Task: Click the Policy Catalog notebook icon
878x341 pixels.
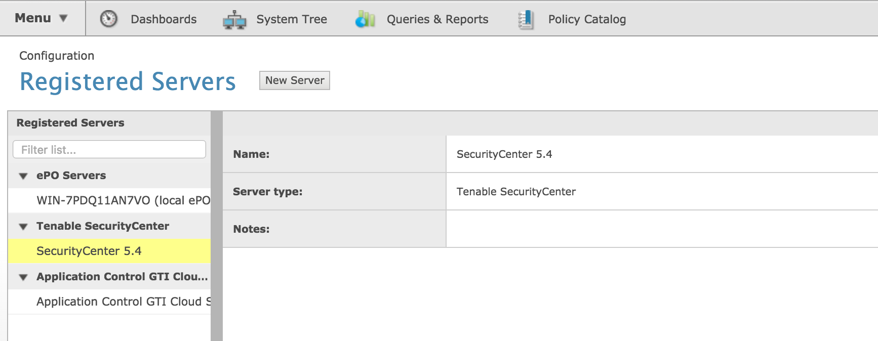Action: pos(526,19)
